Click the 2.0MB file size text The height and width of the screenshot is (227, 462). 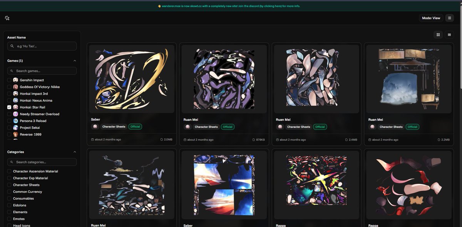click(x=168, y=140)
